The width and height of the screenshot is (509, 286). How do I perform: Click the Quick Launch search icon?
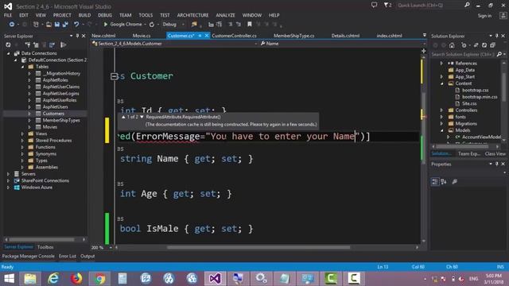tap(467, 6)
